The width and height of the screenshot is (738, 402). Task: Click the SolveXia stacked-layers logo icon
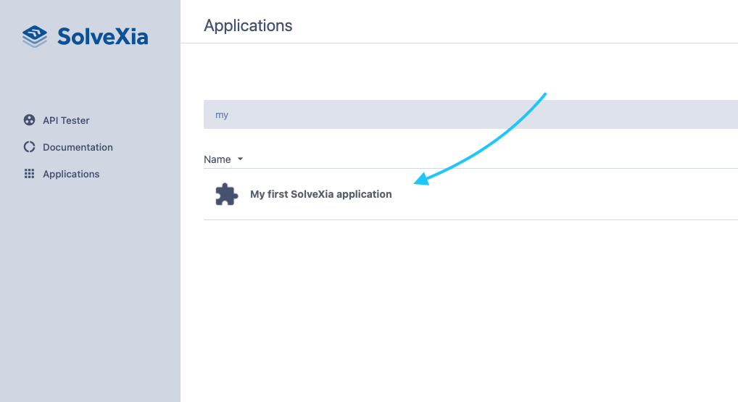coord(34,36)
